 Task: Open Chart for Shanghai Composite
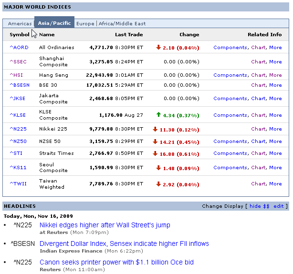point(258,62)
